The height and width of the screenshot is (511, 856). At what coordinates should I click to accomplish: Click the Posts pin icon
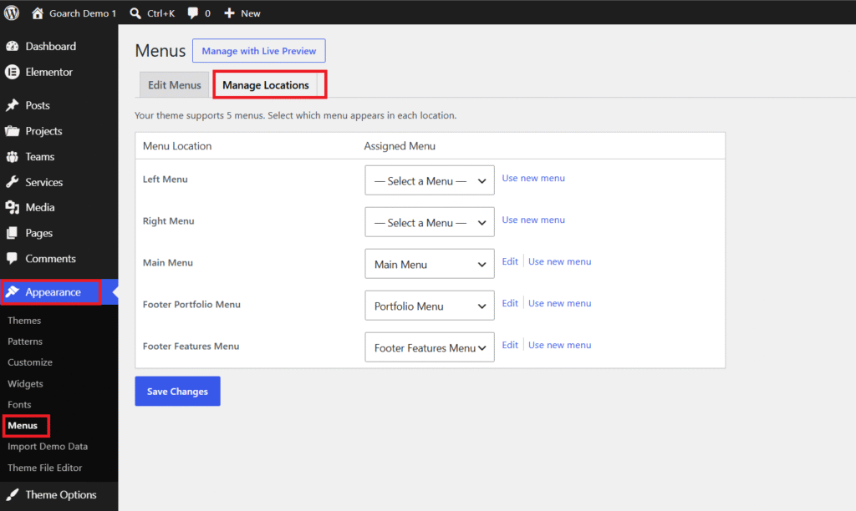pyautogui.click(x=12, y=105)
